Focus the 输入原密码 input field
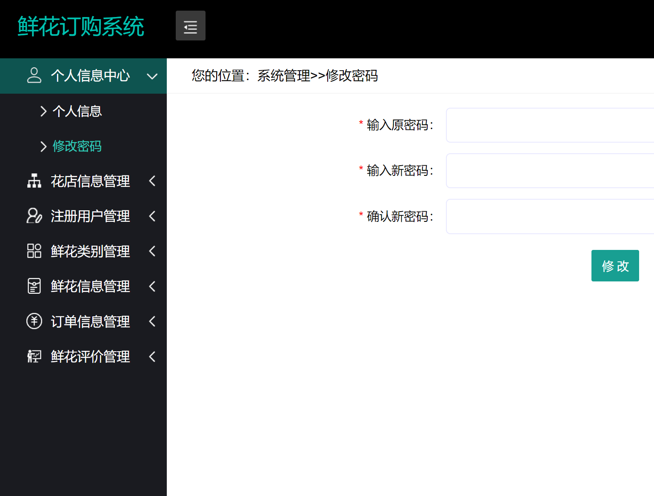 (x=550, y=125)
